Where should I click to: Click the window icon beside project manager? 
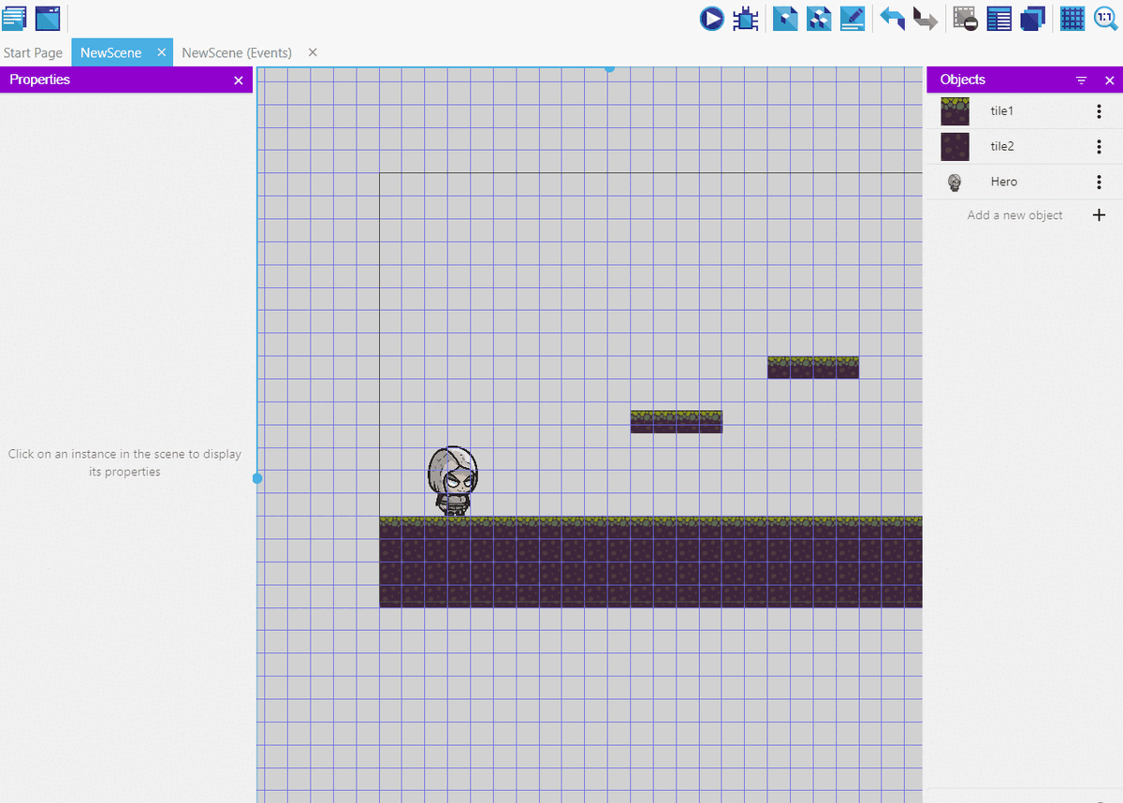47,18
